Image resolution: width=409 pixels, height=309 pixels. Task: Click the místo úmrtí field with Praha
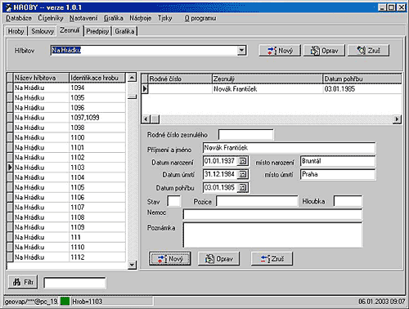[x=338, y=174]
